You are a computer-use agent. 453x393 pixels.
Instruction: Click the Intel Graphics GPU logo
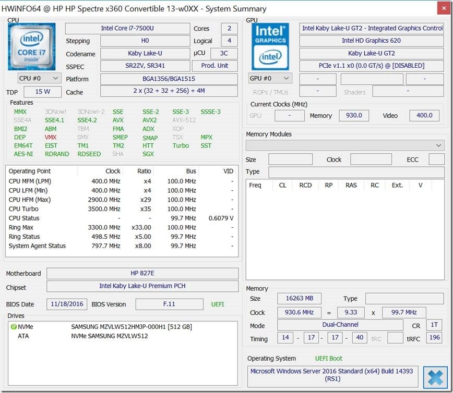point(270,47)
